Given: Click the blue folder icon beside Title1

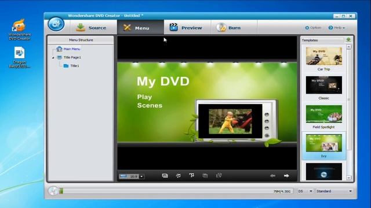Looking at the screenshot, I should tap(66, 66).
